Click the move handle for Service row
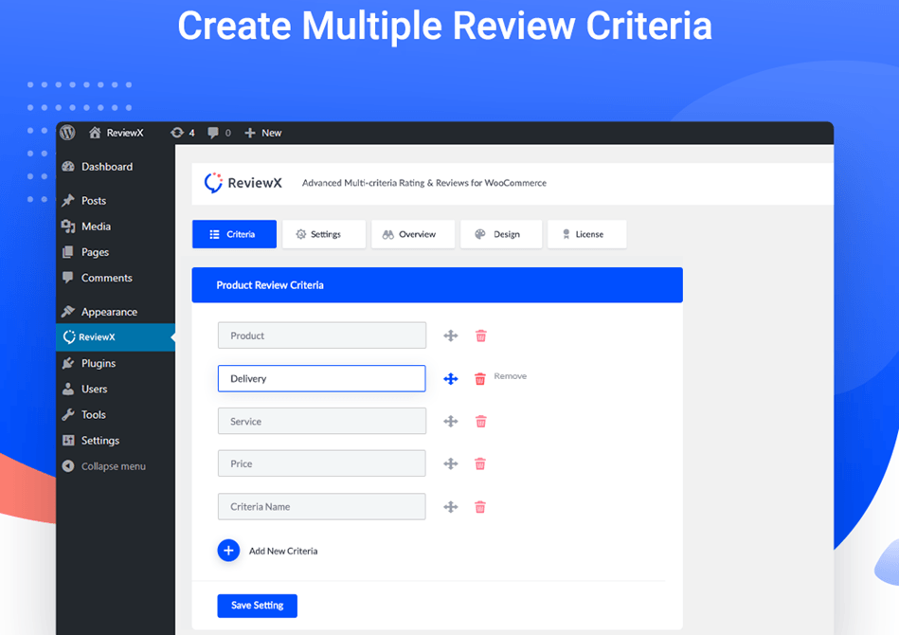Image resolution: width=899 pixels, height=635 pixels. pyautogui.click(x=451, y=421)
